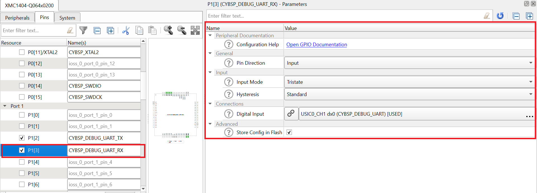Click the chain link icon for Digital Input
This screenshot has height=193, width=537.
click(291, 113)
